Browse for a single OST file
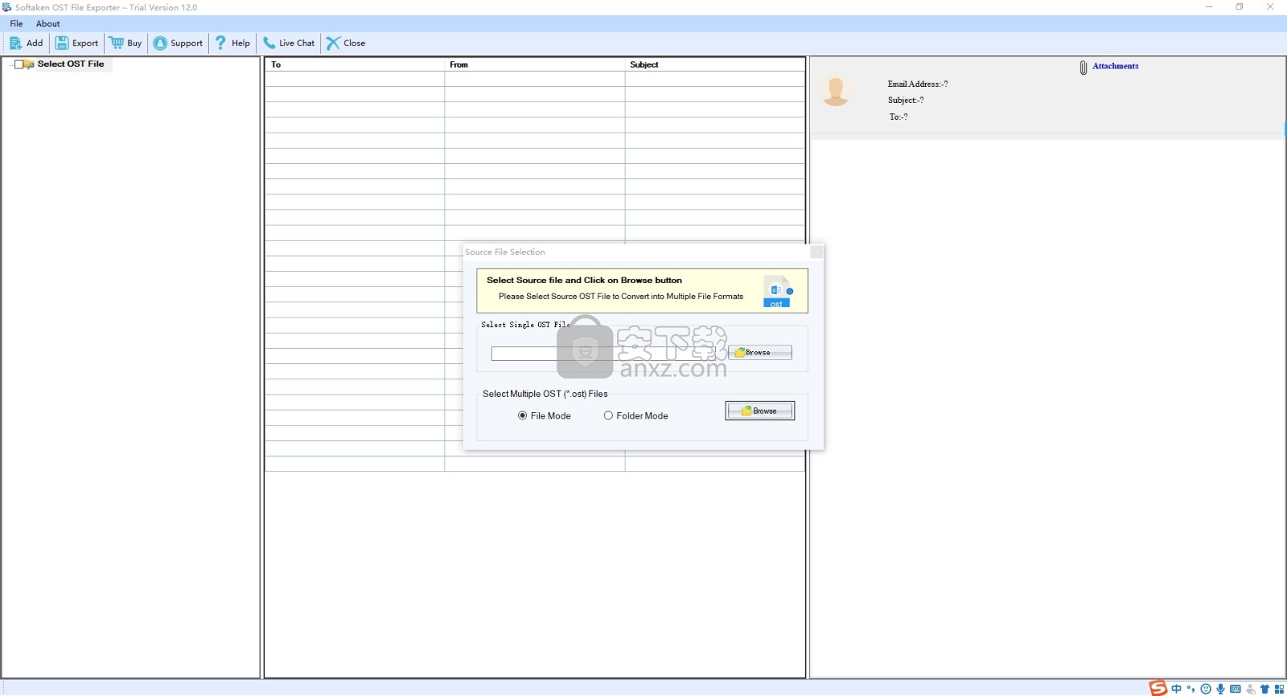 (x=760, y=353)
